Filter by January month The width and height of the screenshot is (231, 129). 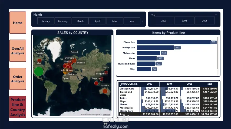click(x=46, y=21)
